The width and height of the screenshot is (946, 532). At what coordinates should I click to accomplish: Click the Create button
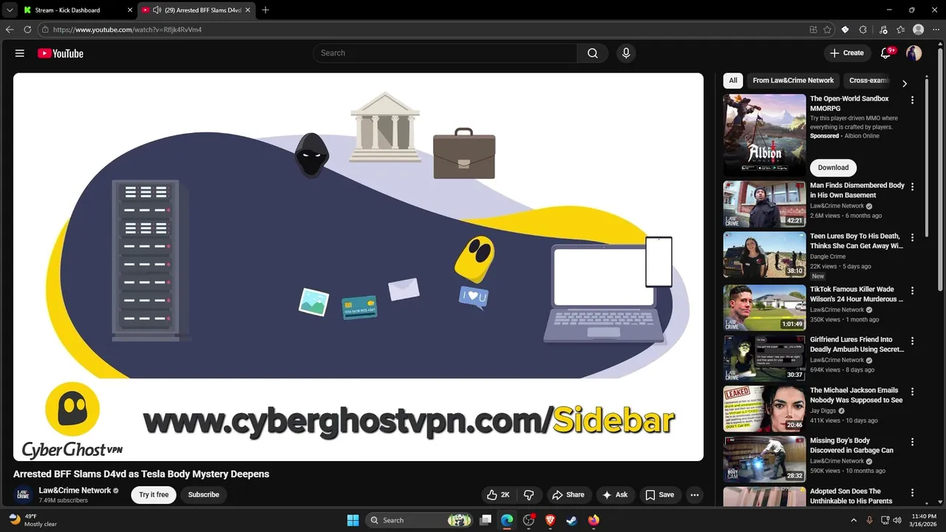pyautogui.click(x=847, y=53)
